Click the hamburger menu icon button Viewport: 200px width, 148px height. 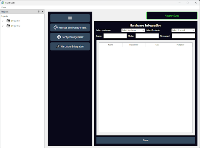pos(70,18)
